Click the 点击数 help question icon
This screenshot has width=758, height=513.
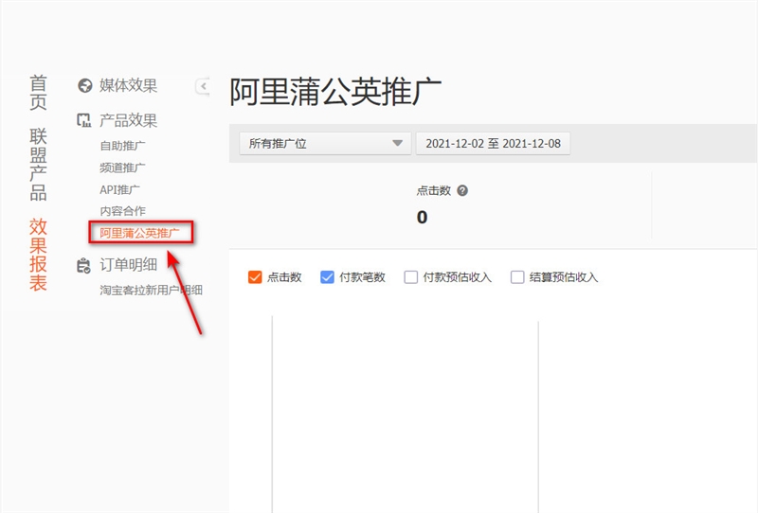(462, 190)
